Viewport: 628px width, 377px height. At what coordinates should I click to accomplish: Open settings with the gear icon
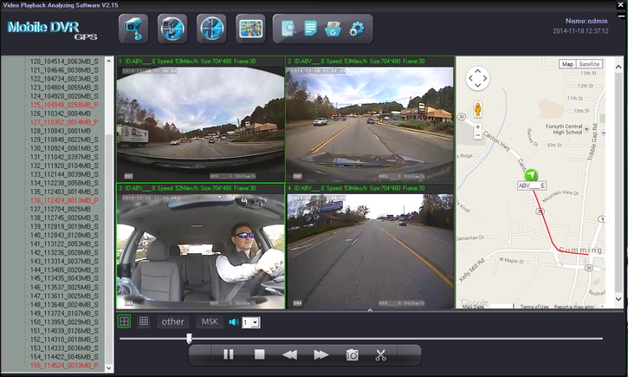tap(356, 29)
